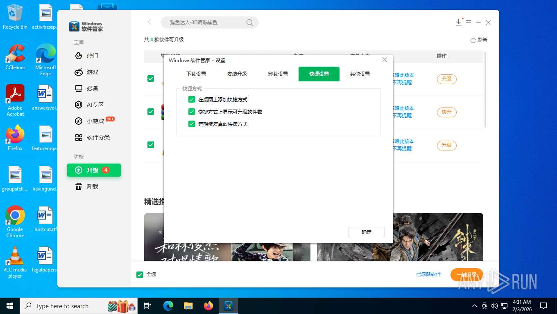Image resolution: width=557 pixels, height=314 pixels.
Task: Open VLC media player shortcut
Action: click(x=15, y=262)
